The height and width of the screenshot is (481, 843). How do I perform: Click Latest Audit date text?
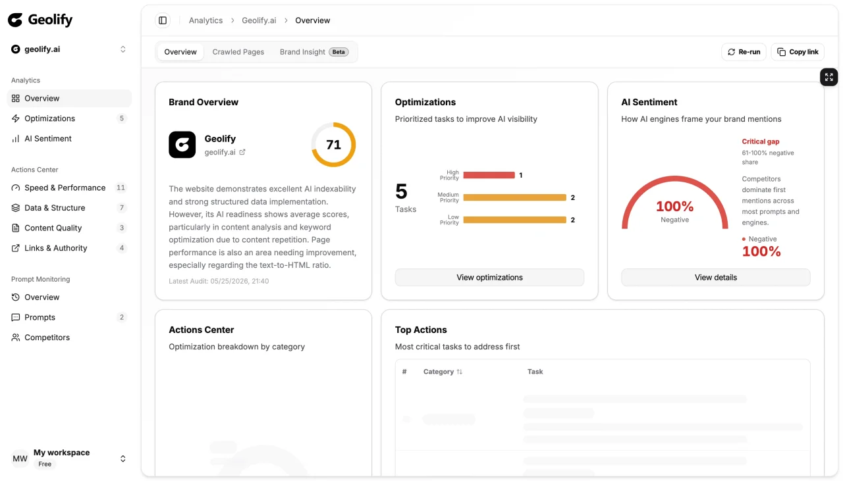click(x=219, y=281)
